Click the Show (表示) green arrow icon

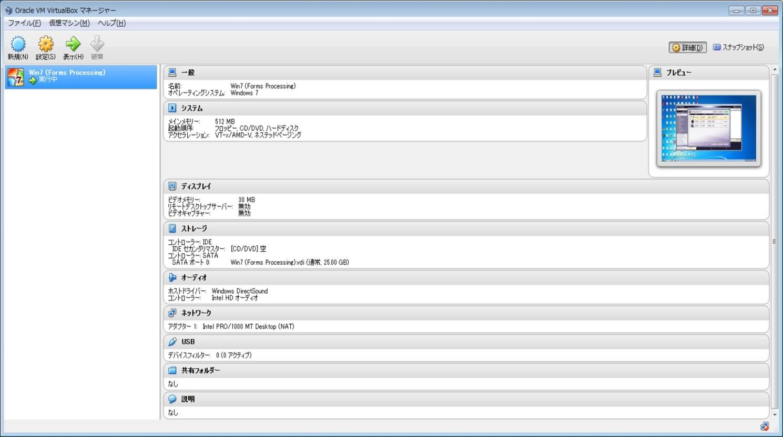pos(73,44)
